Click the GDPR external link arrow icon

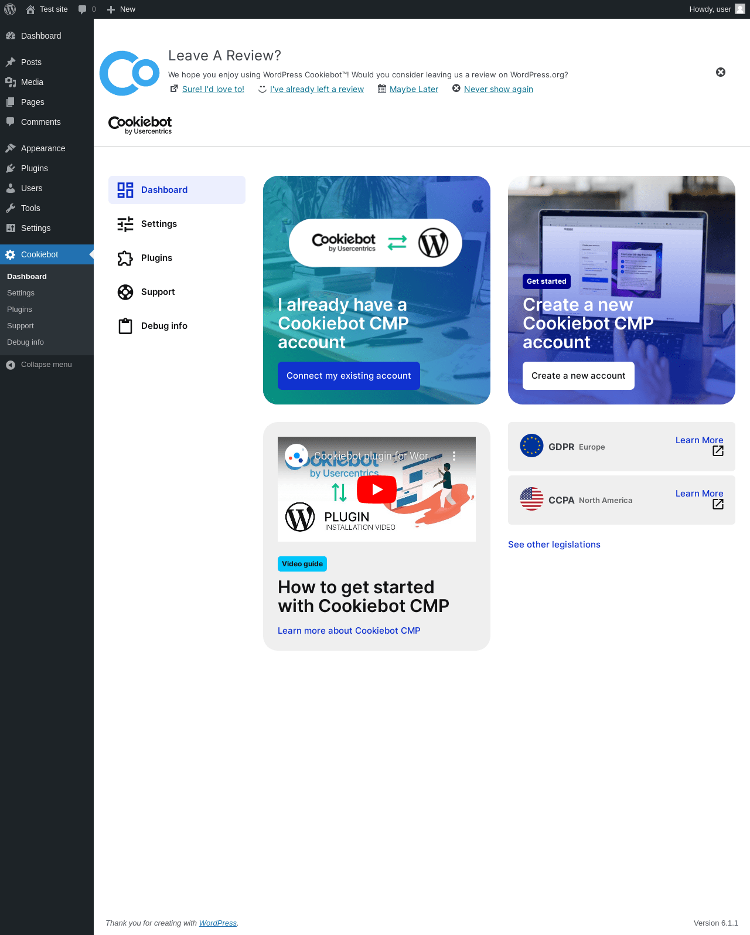pos(718,451)
